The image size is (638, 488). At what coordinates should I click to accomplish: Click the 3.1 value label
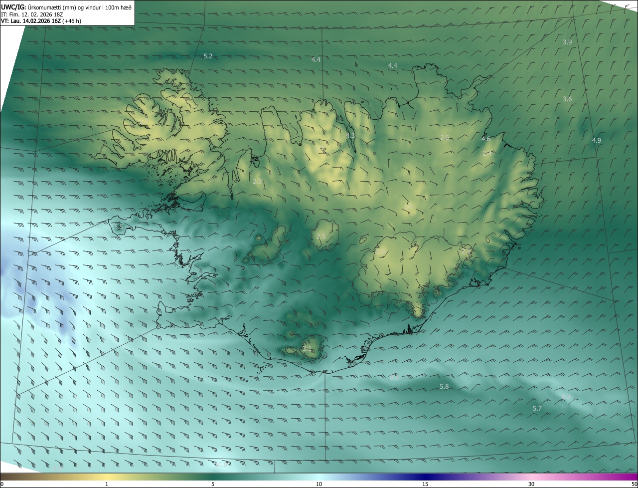pos(307,349)
